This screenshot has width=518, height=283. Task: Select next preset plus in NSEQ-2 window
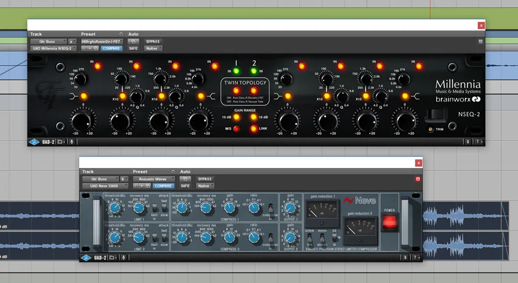coord(90,49)
